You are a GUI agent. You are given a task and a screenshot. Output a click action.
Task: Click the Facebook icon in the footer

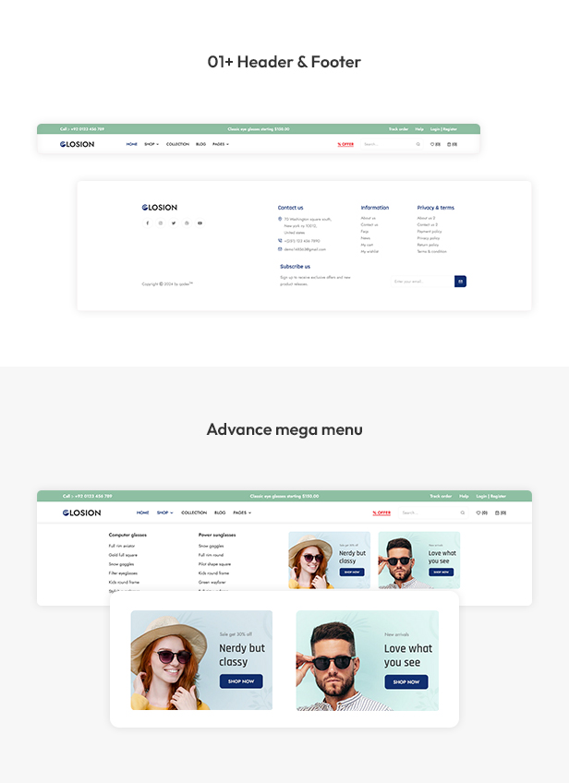(x=148, y=223)
